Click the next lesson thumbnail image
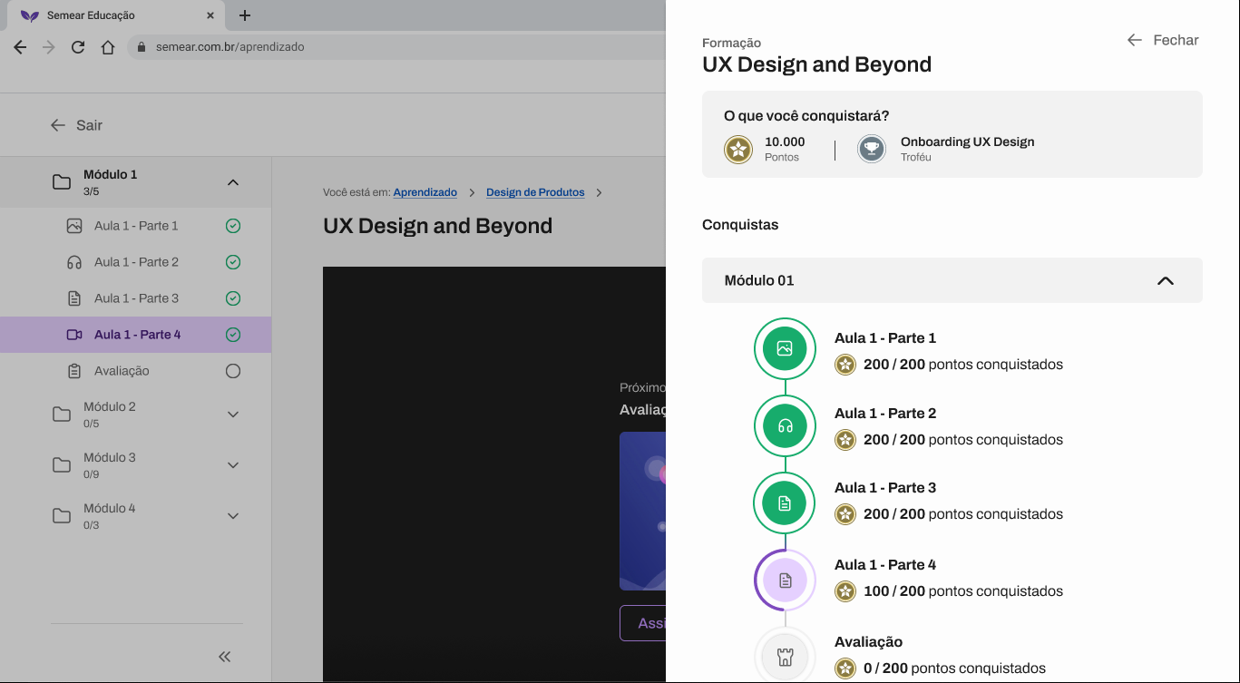The image size is (1240, 683). (642, 511)
